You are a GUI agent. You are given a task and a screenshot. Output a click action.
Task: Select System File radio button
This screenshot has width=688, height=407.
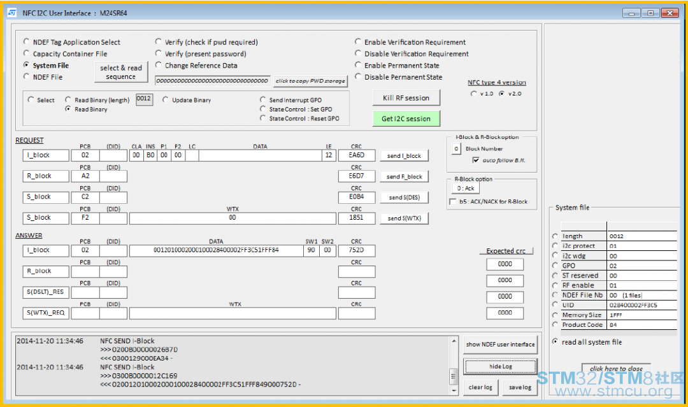(26, 65)
